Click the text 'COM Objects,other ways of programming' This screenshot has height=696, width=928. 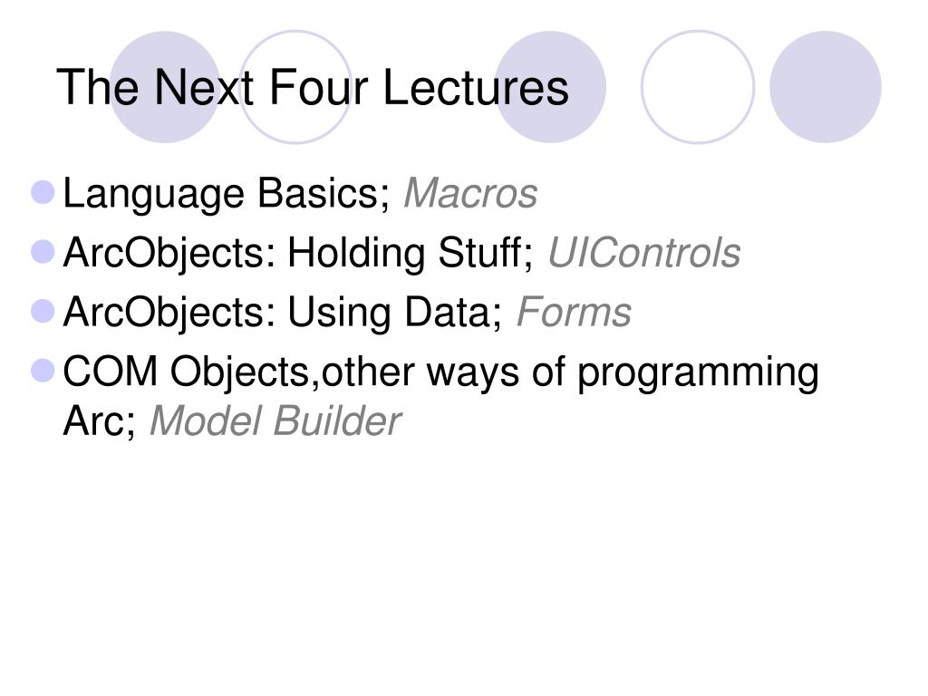[x=441, y=372]
